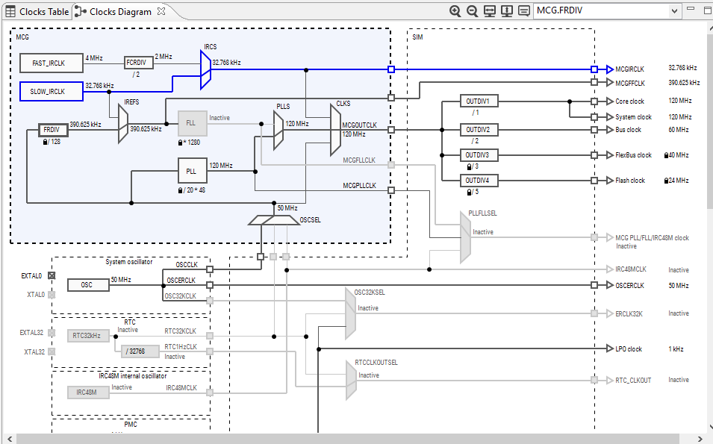Close the Clocks Diagram tab

[161, 11]
